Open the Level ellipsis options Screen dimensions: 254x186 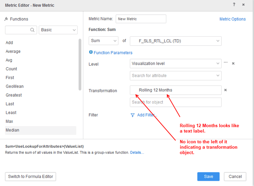226,63
